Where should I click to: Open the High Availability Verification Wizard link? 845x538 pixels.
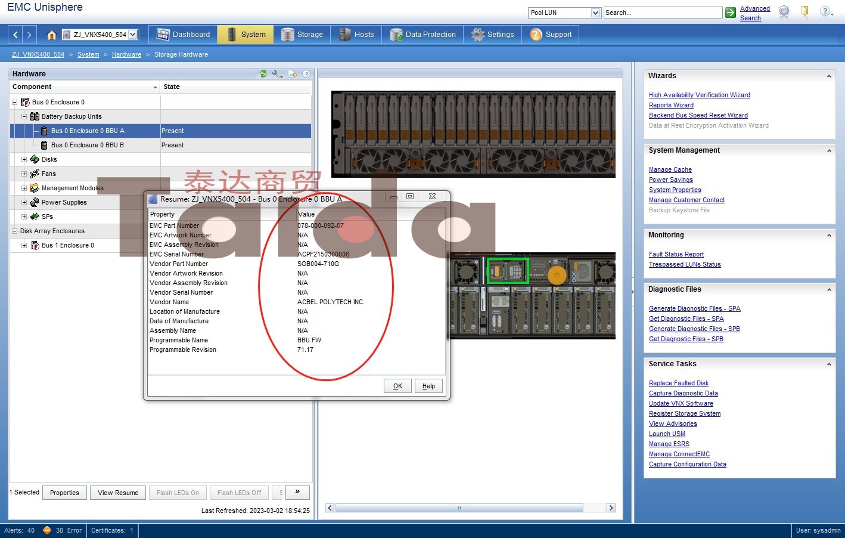click(700, 95)
